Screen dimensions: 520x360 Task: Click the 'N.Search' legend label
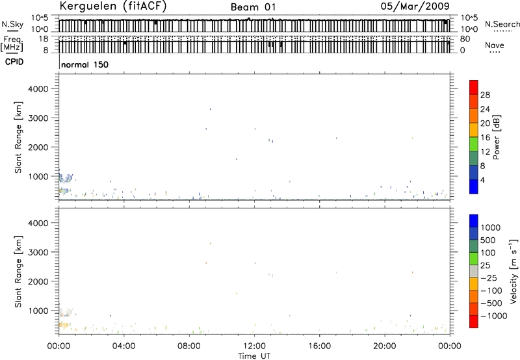[502, 24]
